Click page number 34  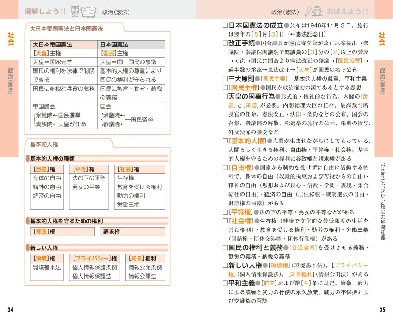pyautogui.click(x=10, y=310)
